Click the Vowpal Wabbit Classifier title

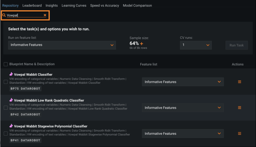(x=33, y=74)
